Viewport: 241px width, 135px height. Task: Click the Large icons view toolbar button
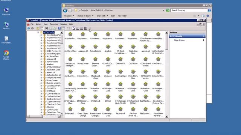(74, 28)
